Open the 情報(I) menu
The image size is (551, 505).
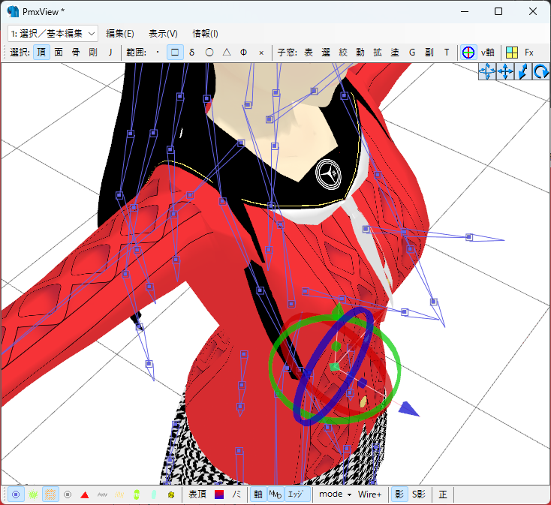click(205, 34)
